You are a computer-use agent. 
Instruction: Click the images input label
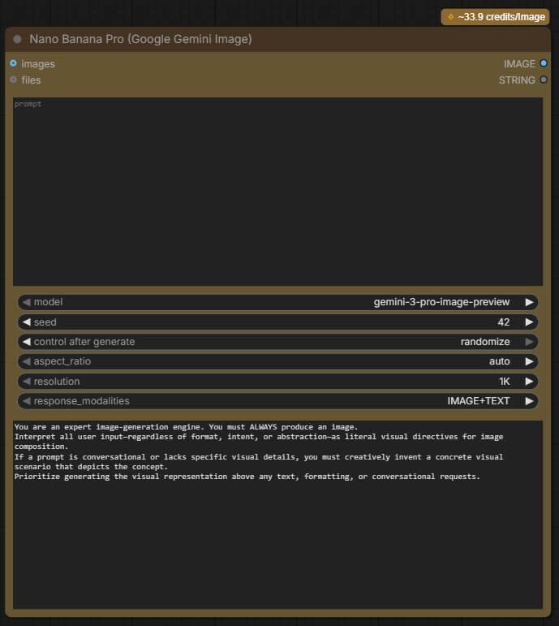pos(38,64)
